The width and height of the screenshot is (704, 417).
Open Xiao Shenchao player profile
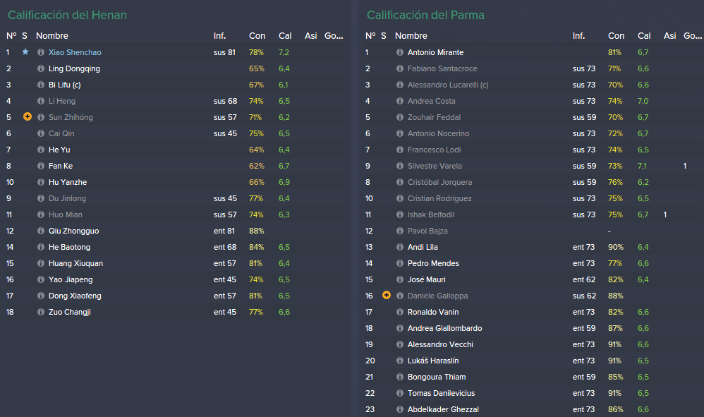pyautogui.click(x=75, y=52)
